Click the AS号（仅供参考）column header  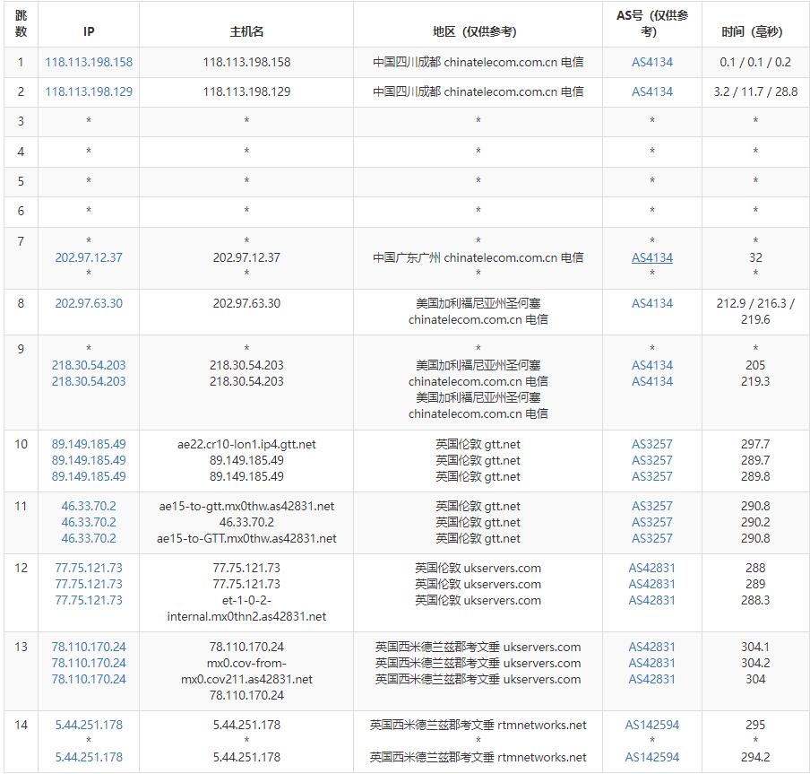(652, 24)
